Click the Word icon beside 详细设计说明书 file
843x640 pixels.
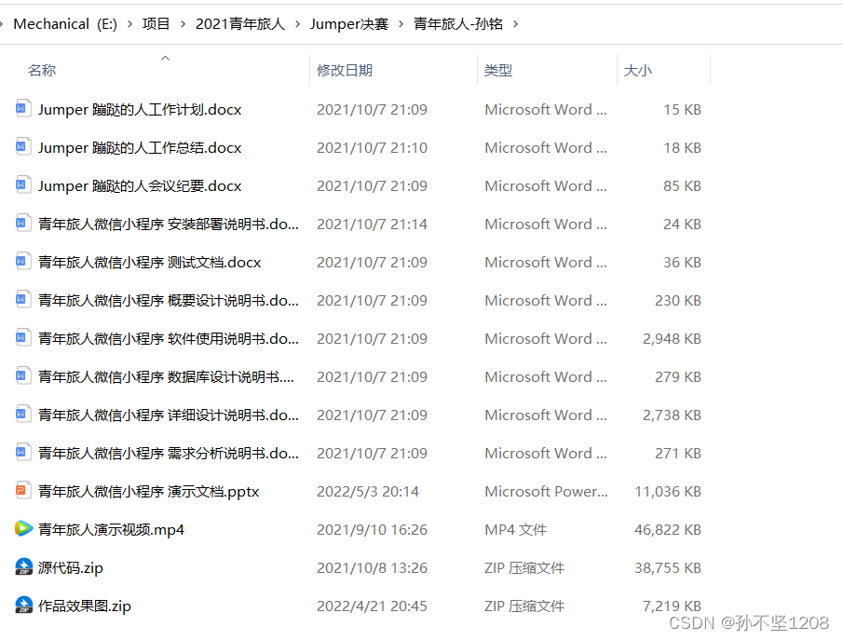[22, 414]
